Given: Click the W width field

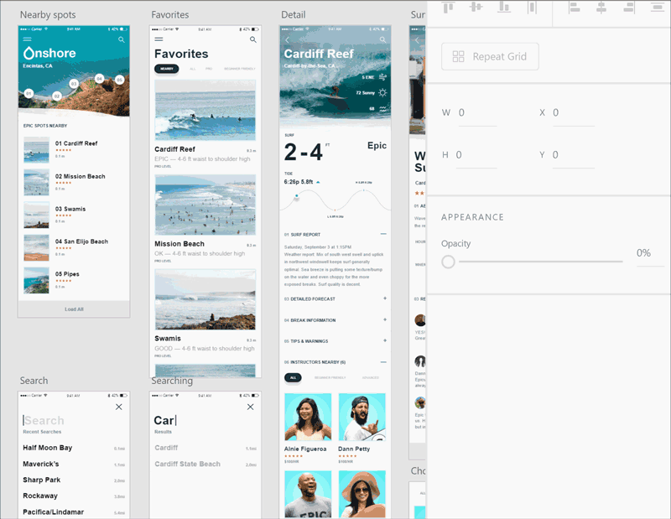Looking at the screenshot, I should [x=476, y=113].
